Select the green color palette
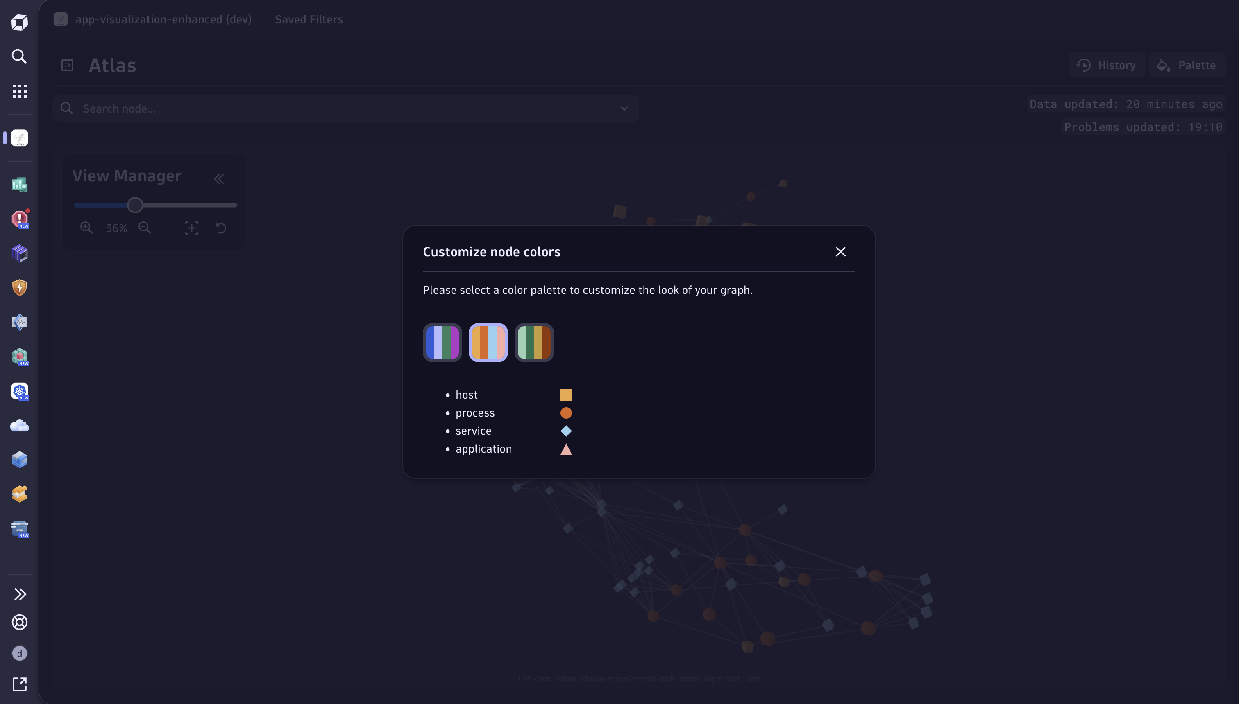 [534, 342]
